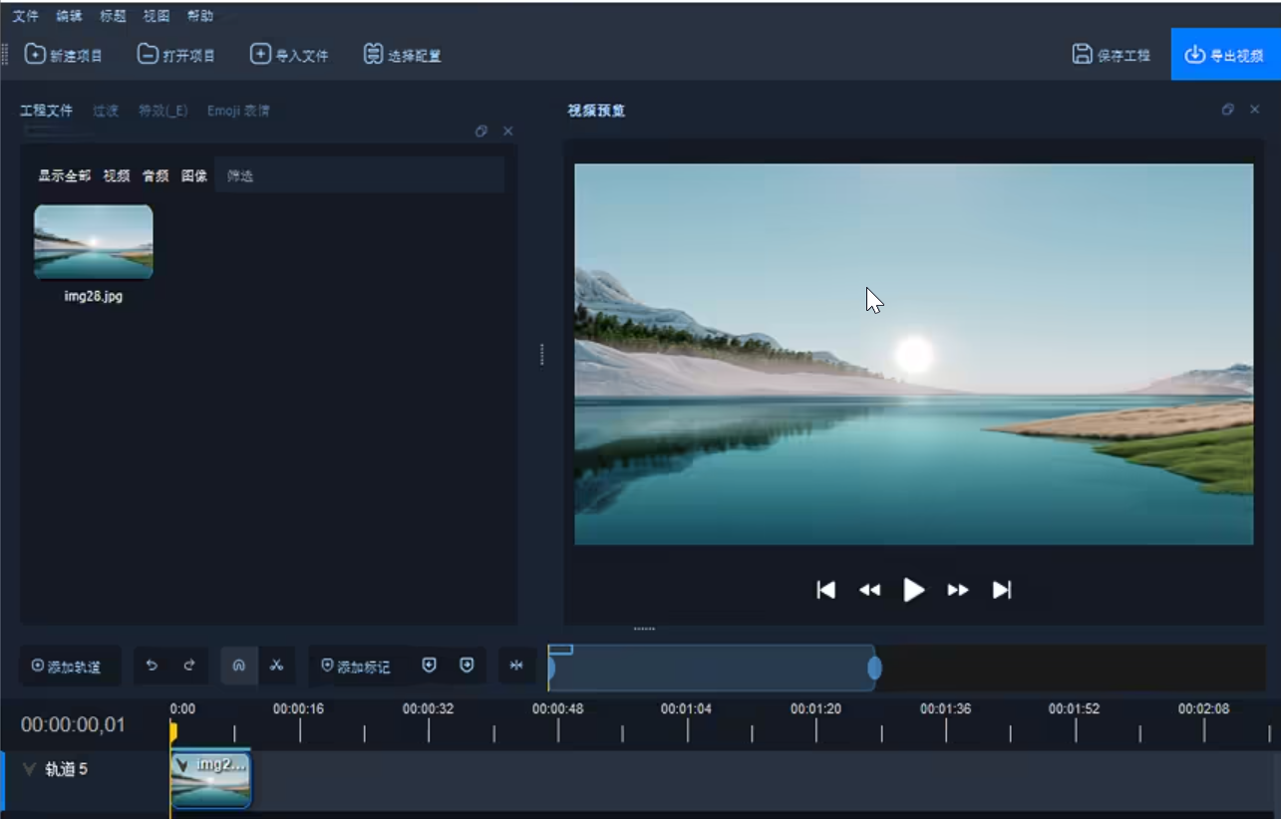Center the timeline on playhead icon

click(516, 666)
